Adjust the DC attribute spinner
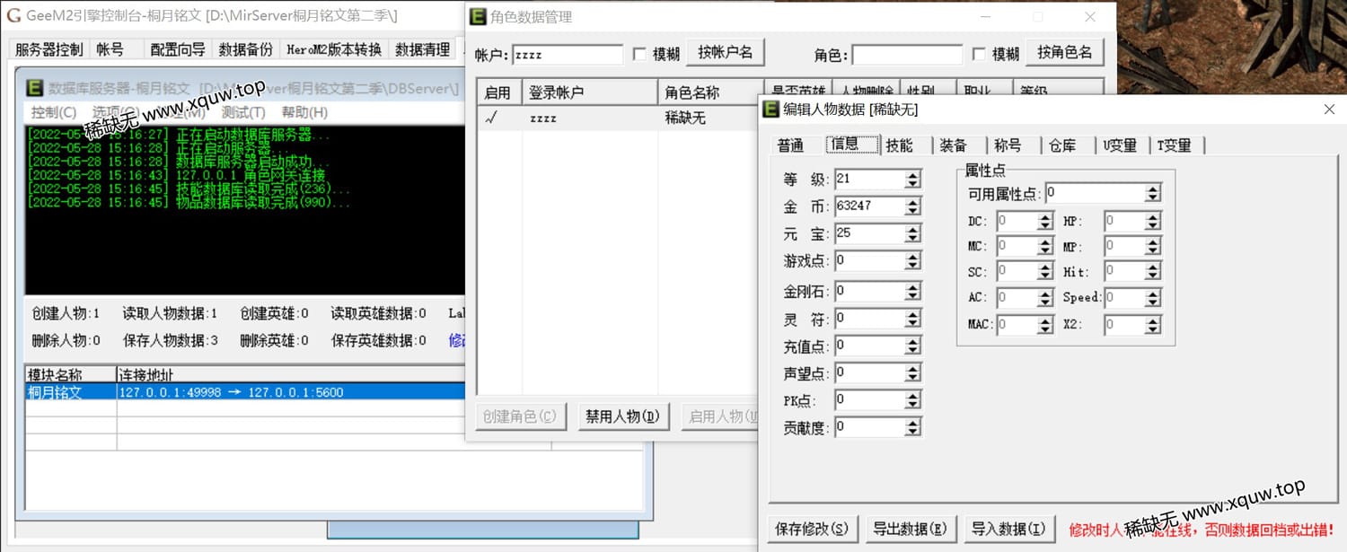1347x552 pixels. coord(1045,221)
